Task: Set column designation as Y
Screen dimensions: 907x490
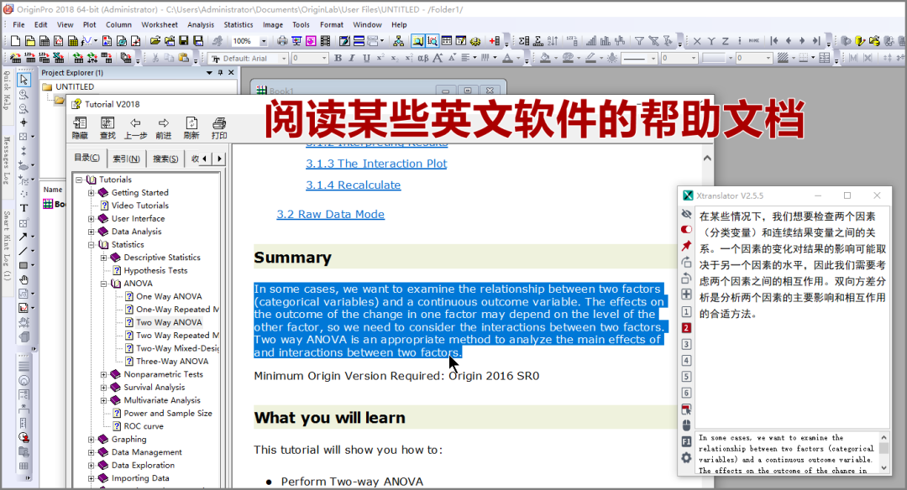Action: point(711,41)
